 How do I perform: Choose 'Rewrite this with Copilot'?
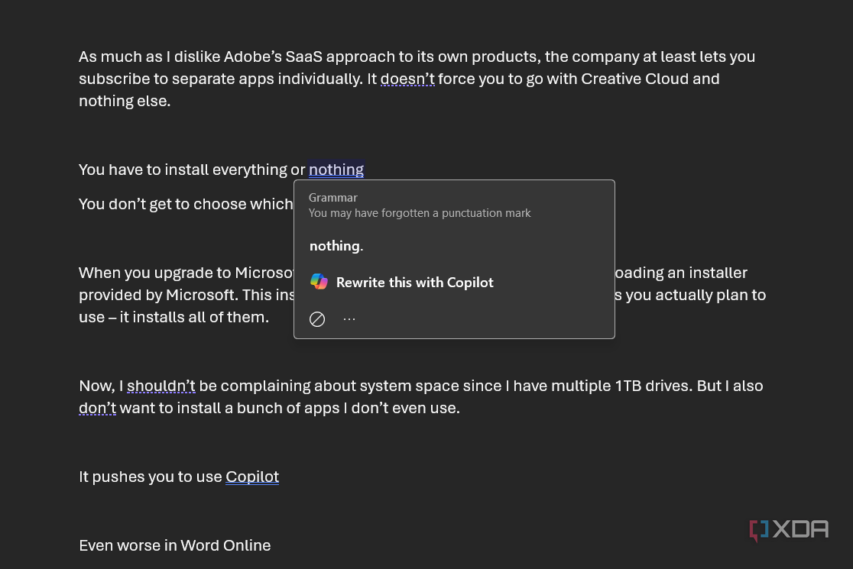[414, 282]
